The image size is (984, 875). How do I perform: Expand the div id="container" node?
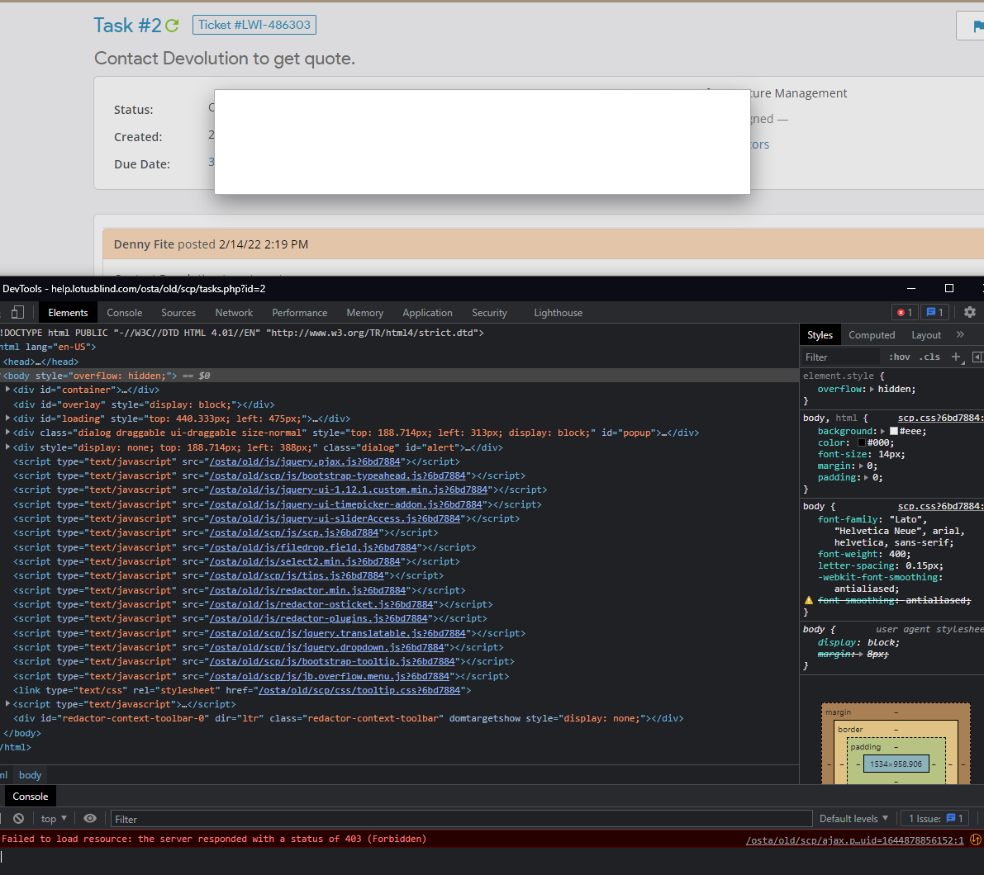coord(7,390)
